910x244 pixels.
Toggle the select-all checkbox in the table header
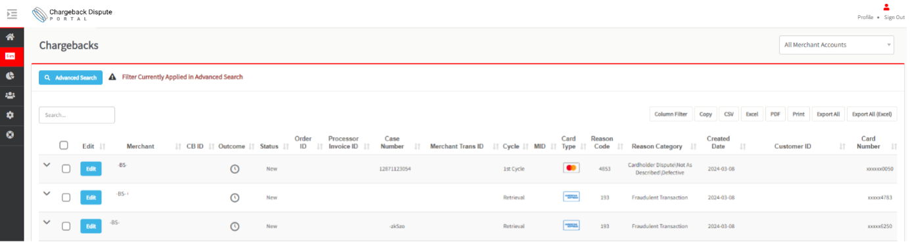click(x=64, y=146)
